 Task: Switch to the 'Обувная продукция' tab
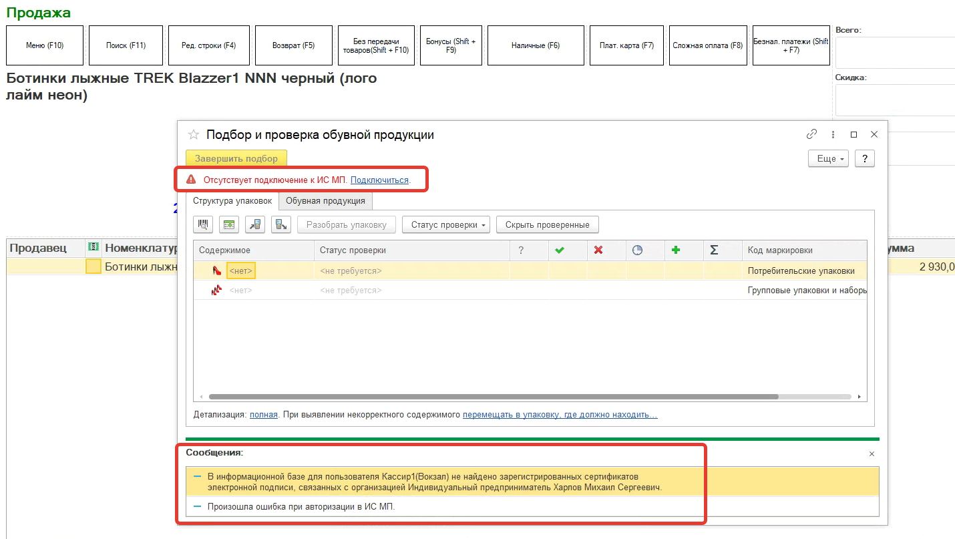[x=325, y=201]
